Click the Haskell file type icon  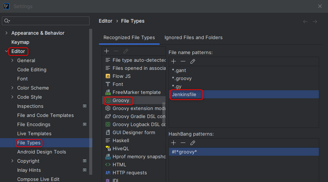click(x=108, y=140)
